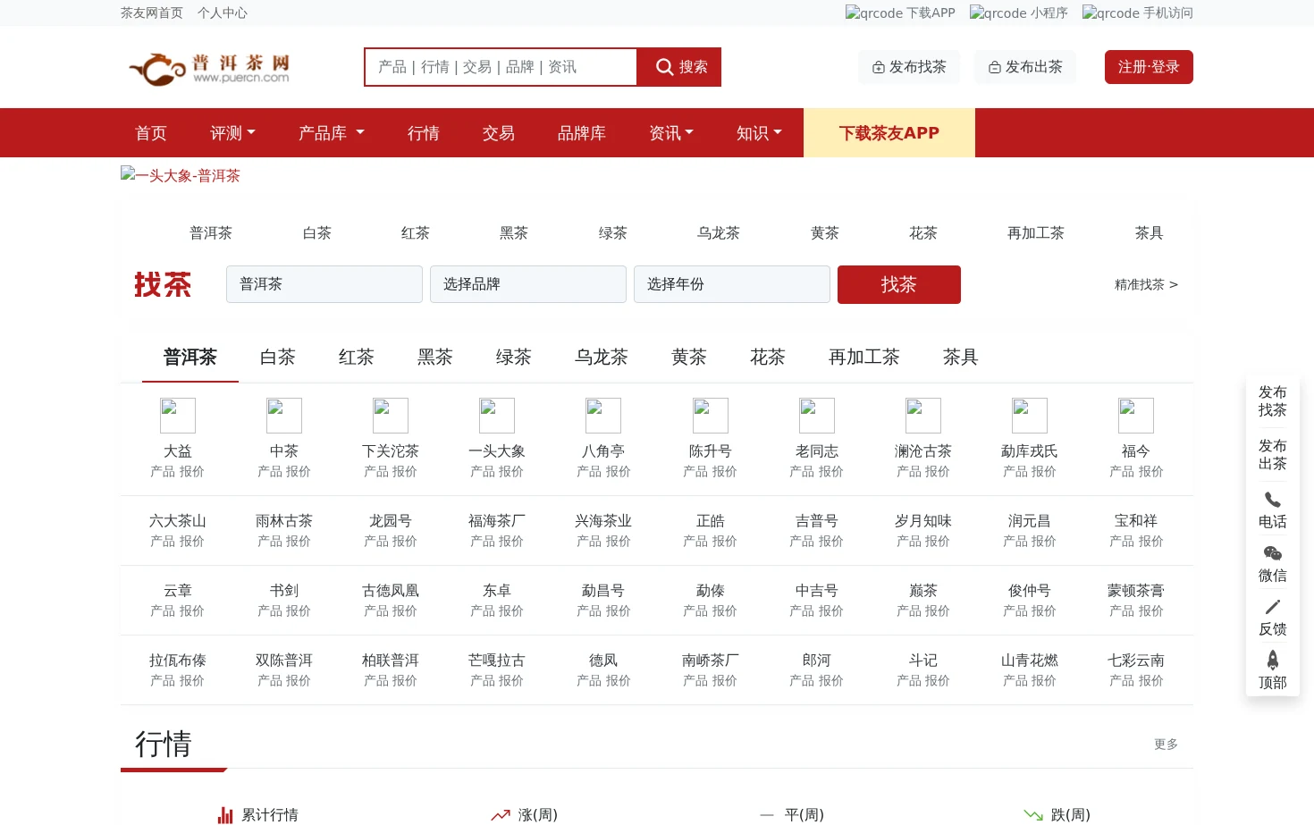Screen dimensions: 1314x825
Task: Open the WeChat icon in side panel
Action: coord(1273,553)
